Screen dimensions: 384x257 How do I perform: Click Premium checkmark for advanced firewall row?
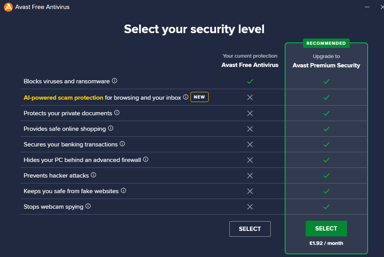(326, 160)
